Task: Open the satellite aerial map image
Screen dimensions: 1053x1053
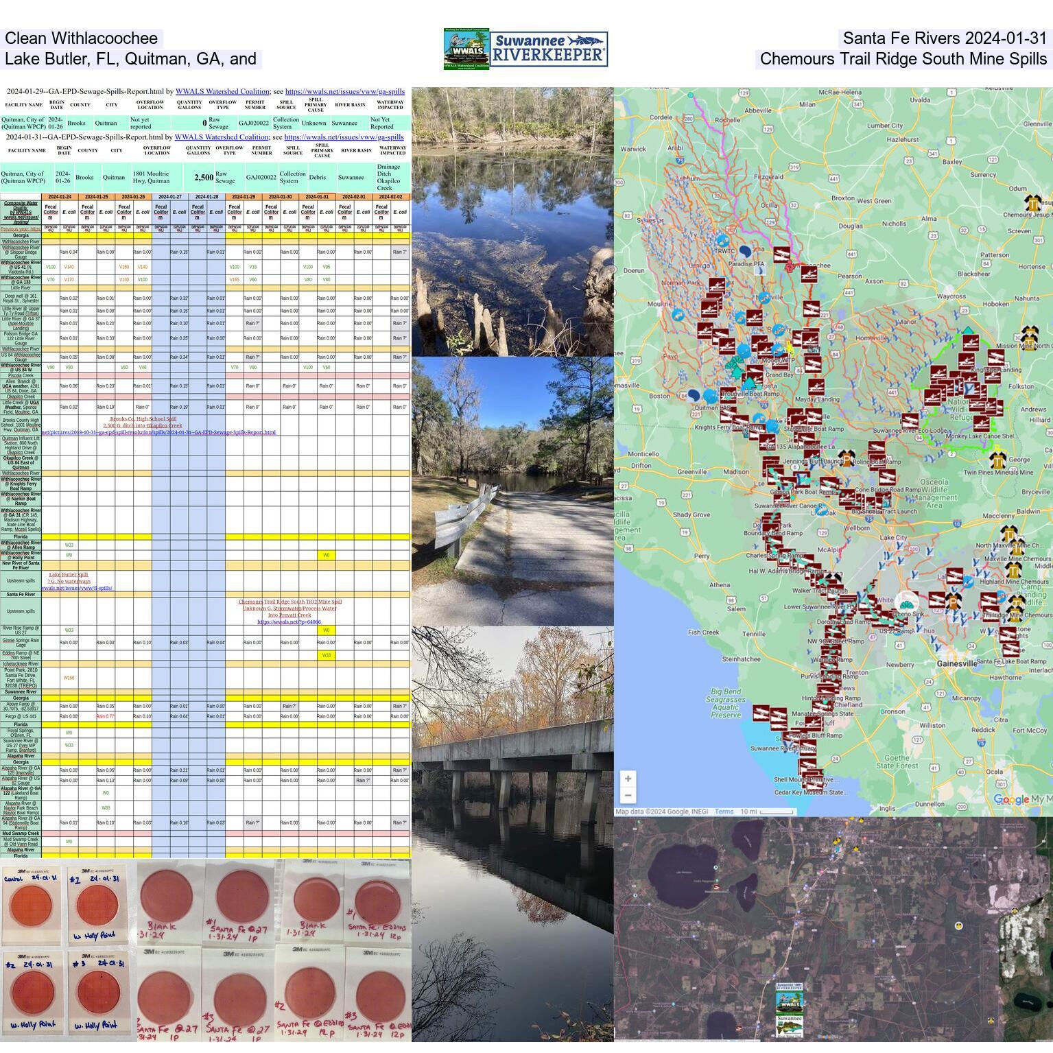Action: [x=833, y=929]
